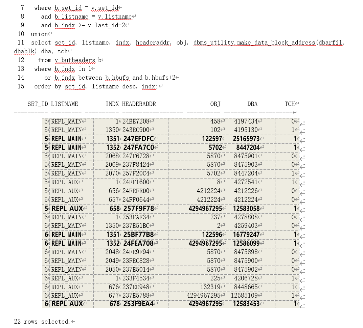This screenshot has width=363, height=328.
Task: Select DBA value 4272541
Action: (246, 182)
